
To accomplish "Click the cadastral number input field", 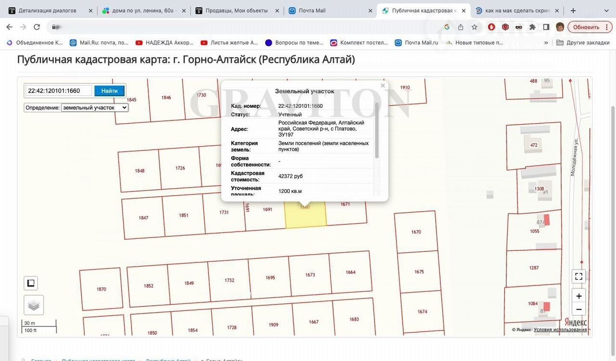I will click(x=59, y=90).
